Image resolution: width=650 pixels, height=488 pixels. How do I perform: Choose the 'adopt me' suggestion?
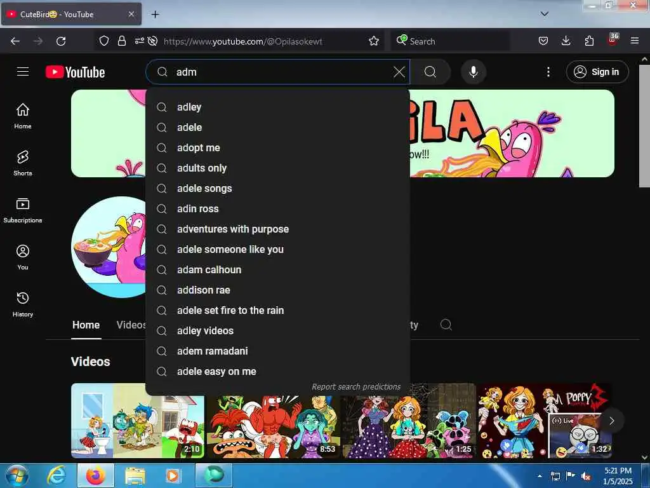tap(278, 147)
